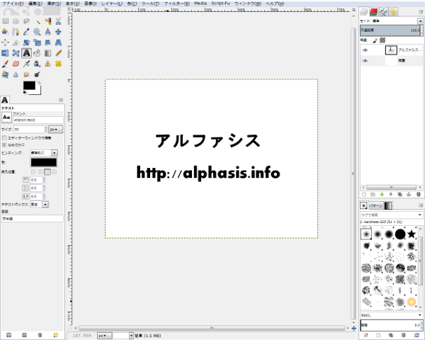Select the Color Picker eyedropper tool
This screenshot has height=340, width=425.
27,32
